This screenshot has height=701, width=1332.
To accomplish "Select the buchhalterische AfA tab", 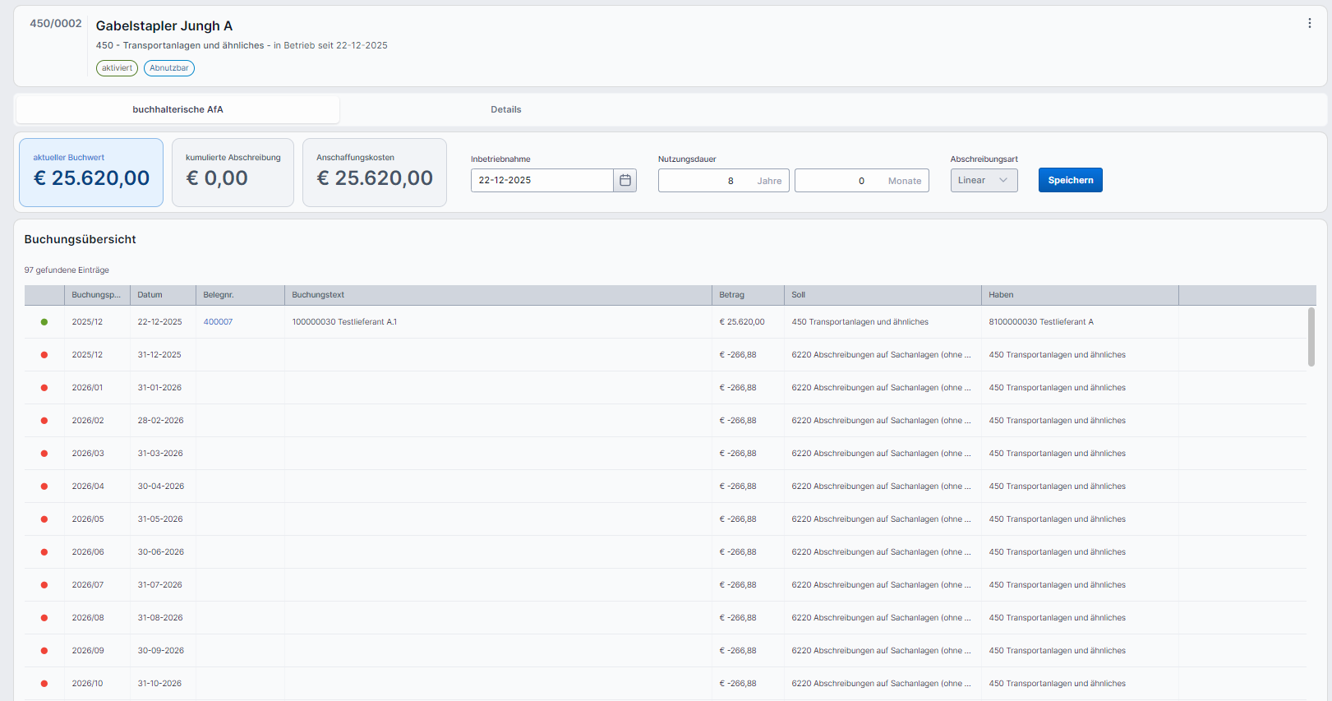I will (x=177, y=109).
